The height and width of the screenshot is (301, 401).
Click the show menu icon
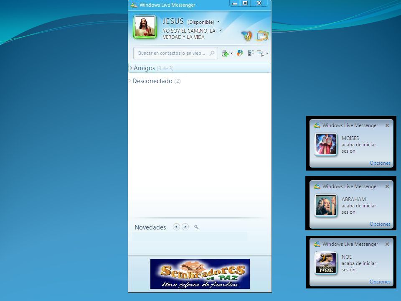click(x=260, y=53)
